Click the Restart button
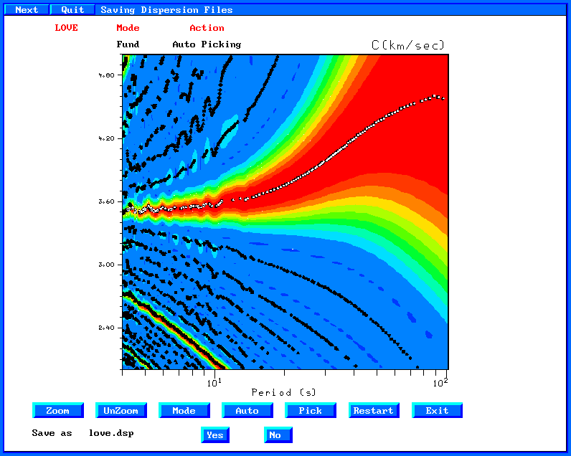Screen dimensions: 571x456 374,410
